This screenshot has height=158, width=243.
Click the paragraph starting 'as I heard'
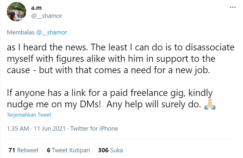[120, 59]
